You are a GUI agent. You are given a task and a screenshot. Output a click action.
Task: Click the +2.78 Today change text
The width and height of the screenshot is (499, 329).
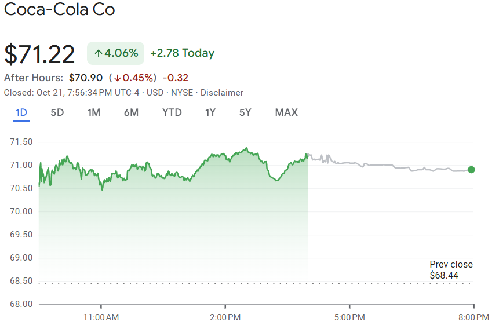[182, 53]
